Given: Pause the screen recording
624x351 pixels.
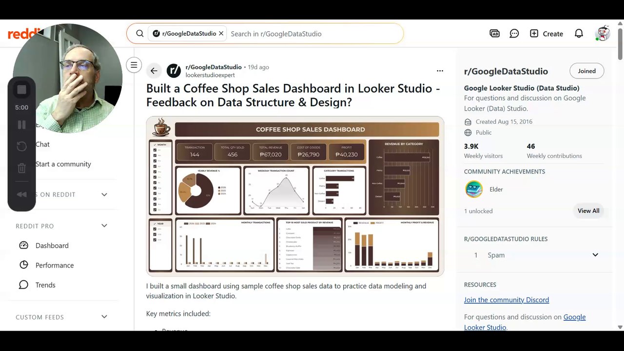Looking at the screenshot, I should click(x=21, y=125).
